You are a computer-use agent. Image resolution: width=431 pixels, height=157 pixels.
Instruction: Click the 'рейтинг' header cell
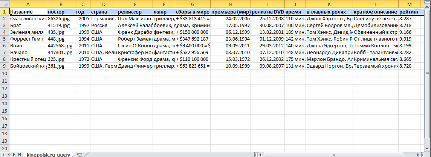pyautogui.click(x=409, y=12)
